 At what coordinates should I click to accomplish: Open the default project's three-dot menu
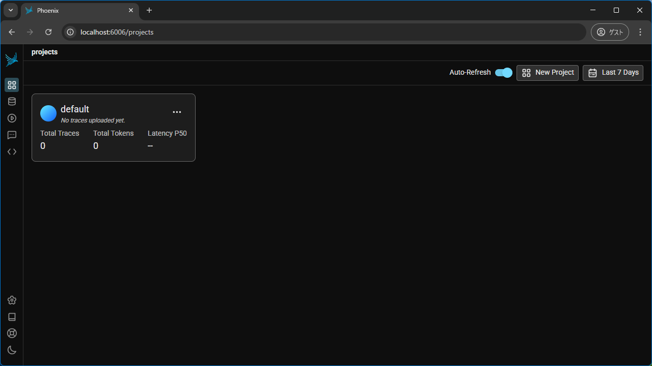[x=177, y=112]
